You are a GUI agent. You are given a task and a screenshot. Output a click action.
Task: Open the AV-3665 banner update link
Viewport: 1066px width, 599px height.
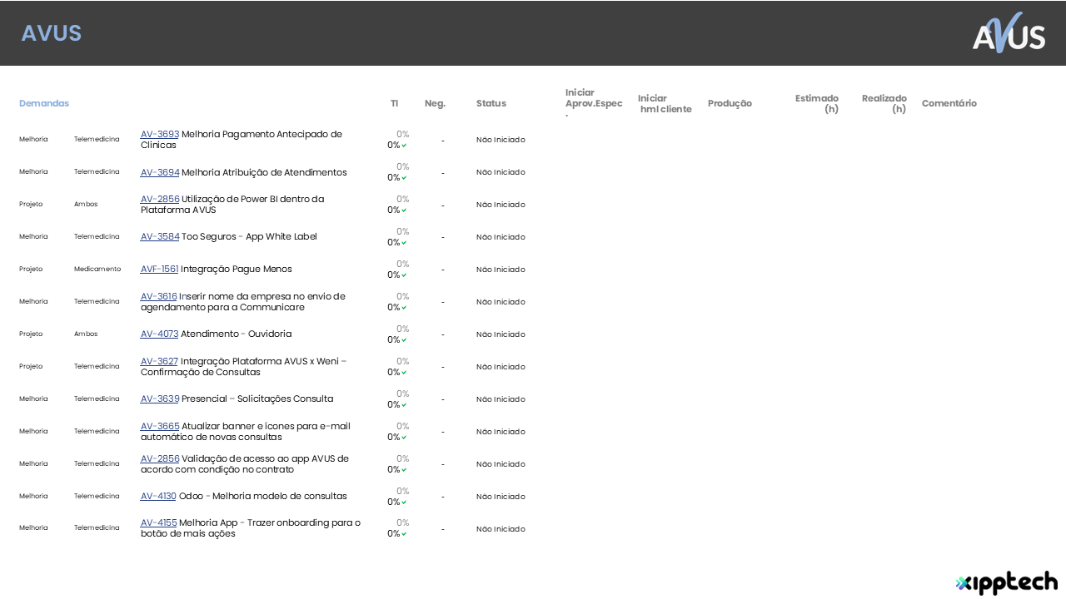point(160,426)
